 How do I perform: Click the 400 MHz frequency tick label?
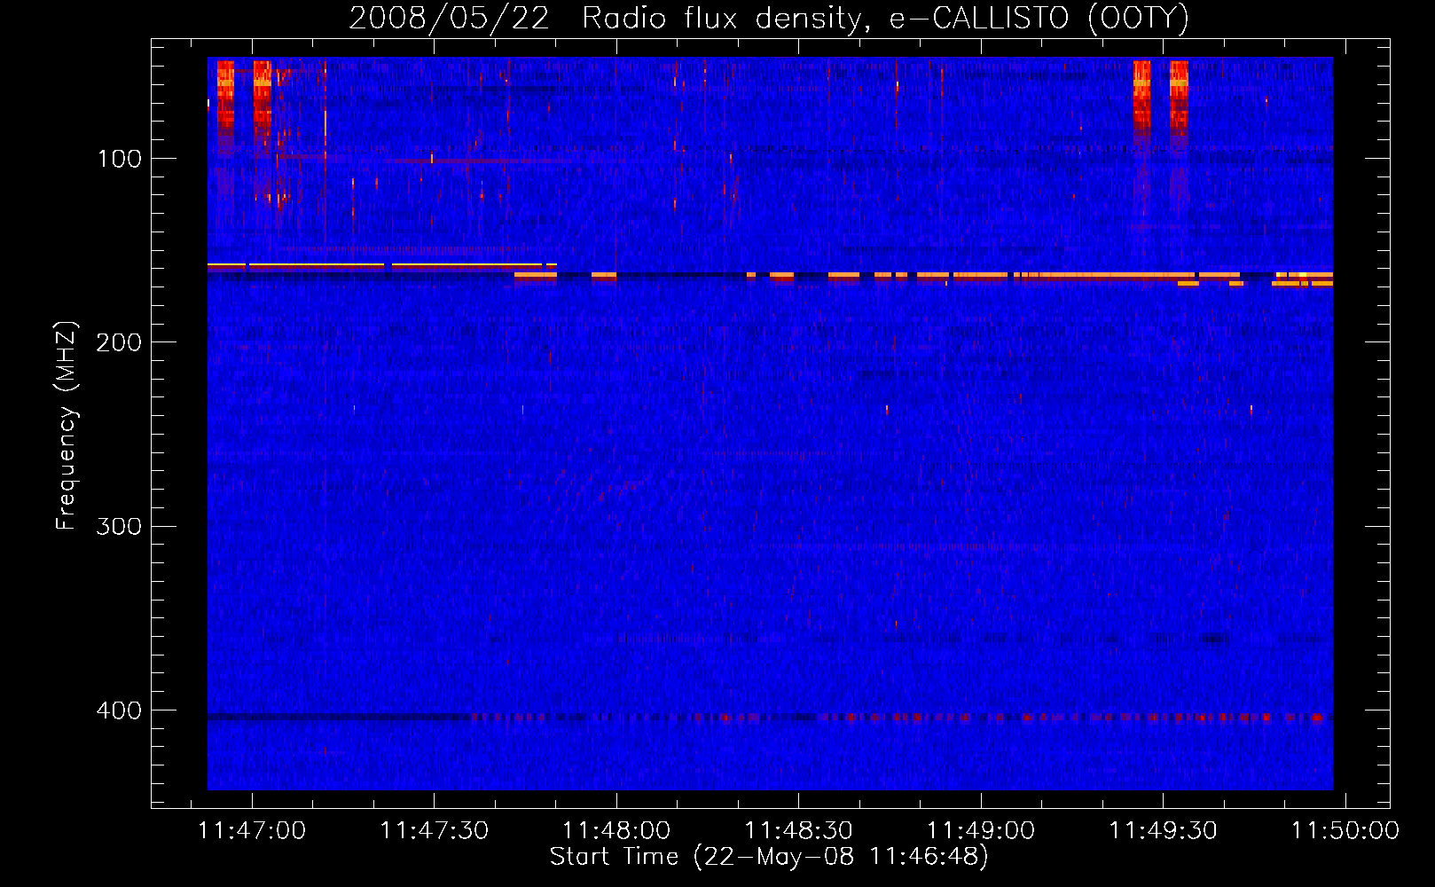point(119,710)
